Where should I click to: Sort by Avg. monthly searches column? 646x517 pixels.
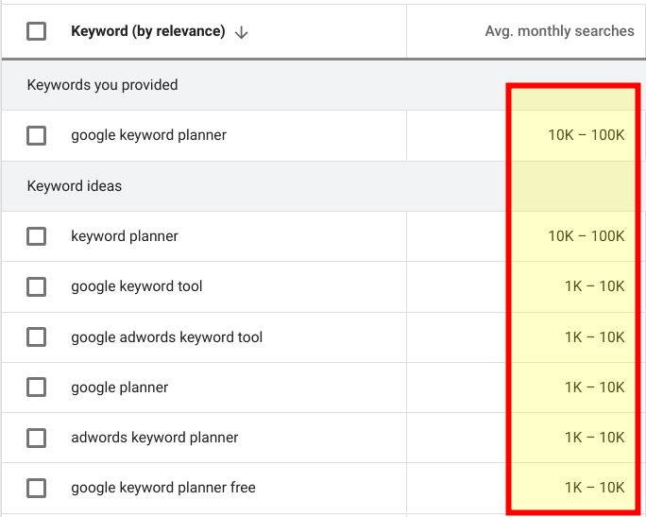559,31
